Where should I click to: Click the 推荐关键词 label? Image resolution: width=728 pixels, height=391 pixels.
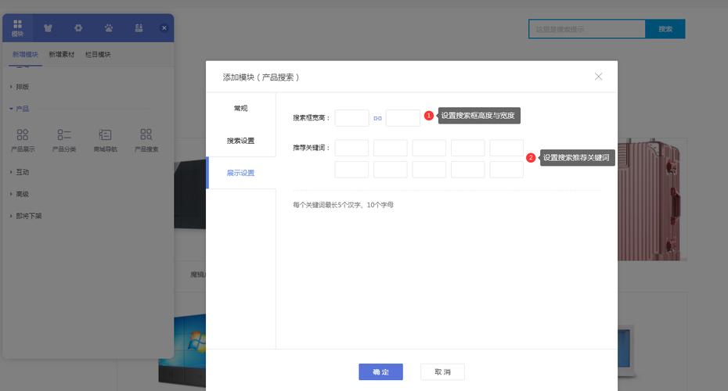tap(311, 148)
